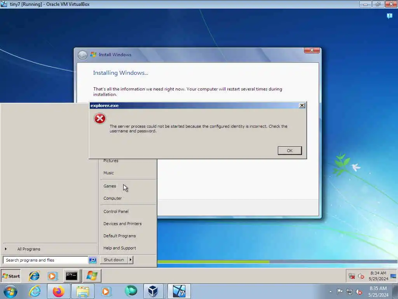Viewport: 398px width, 299px height.
Task: Open Default Programs in Start menu
Action: [120, 236]
